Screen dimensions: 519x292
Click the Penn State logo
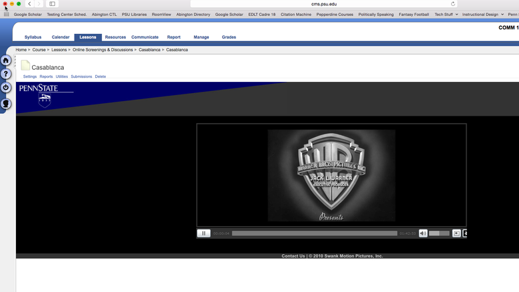tap(45, 96)
